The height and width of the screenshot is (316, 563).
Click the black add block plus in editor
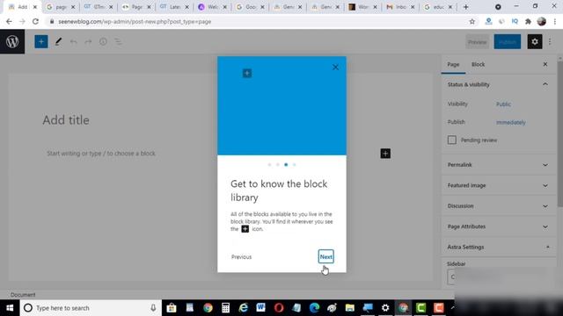385,154
